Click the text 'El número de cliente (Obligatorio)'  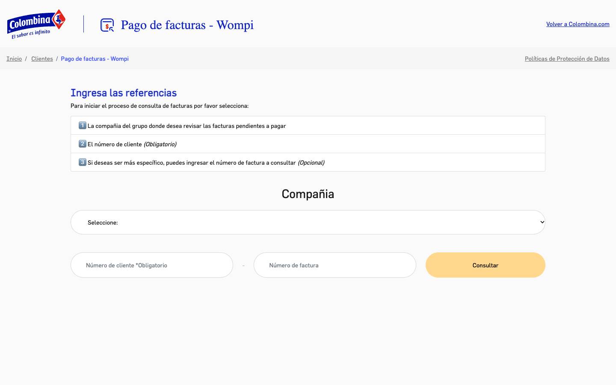coord(132,144)
